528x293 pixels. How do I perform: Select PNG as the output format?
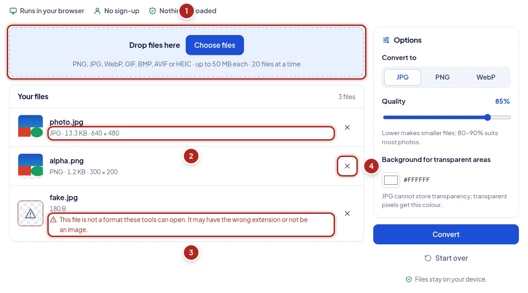[x=442, y=77]
